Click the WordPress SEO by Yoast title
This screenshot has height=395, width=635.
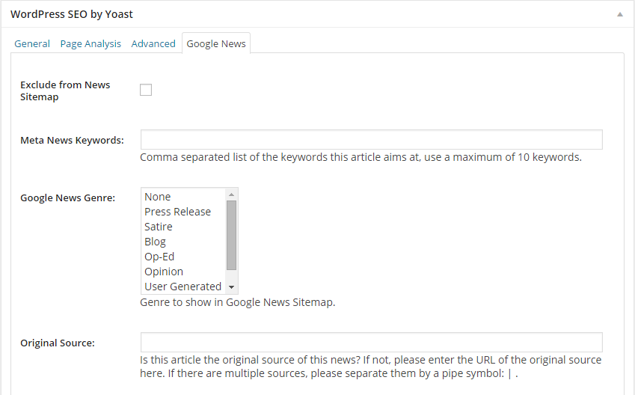[72, 14]
